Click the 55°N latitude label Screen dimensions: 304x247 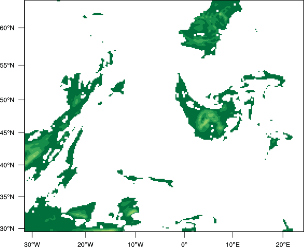pyautogui.click(x=7, y=65)
